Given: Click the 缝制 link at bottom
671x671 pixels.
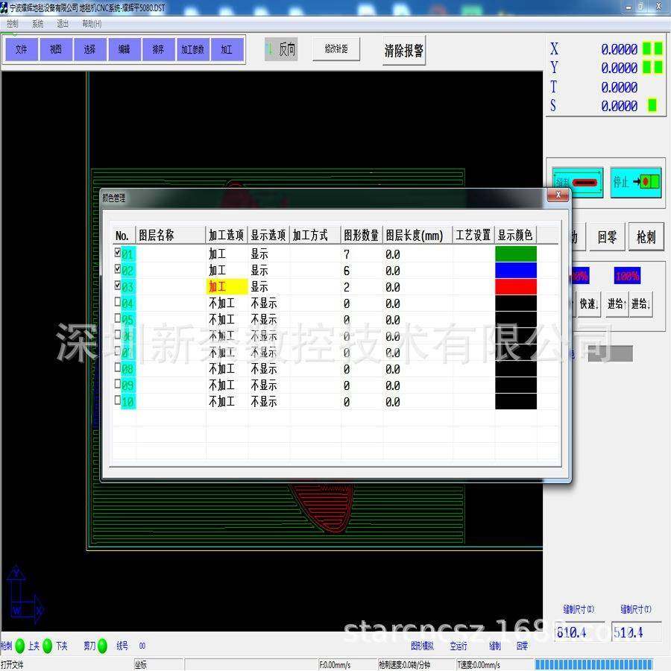Looking at the screenshot, I should pyautogui.click(x=495, y=646).
